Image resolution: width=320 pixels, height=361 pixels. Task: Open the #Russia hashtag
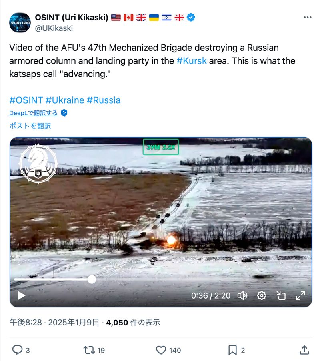pyautogui.click(x=104, y=100)
